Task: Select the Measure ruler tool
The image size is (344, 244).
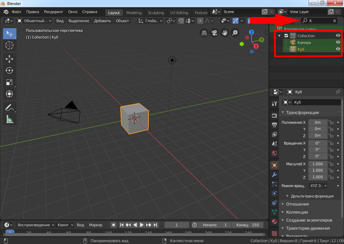Action: coord(9,119)
